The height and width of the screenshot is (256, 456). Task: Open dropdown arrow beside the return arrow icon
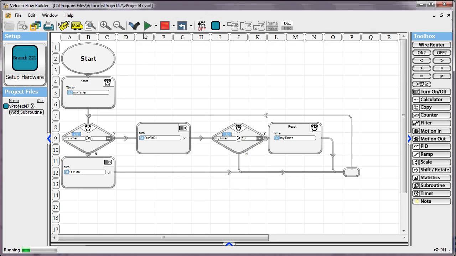[191, 26]
